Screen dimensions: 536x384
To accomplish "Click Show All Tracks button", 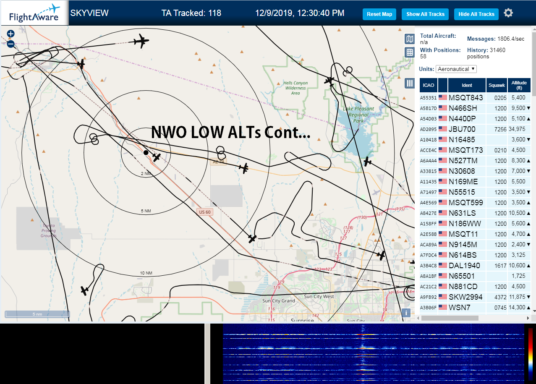I will [x=425, y=14].
